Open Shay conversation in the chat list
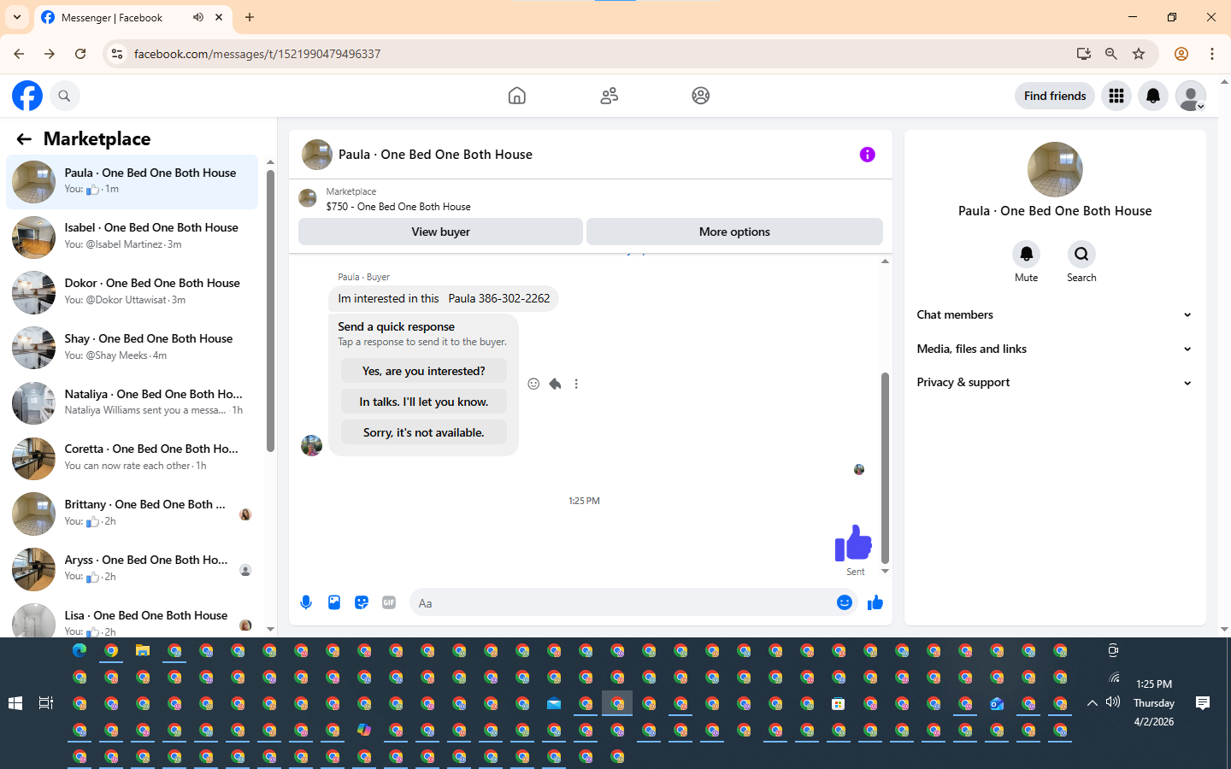This screenshot has height=769, width=1231. [133, 348]
